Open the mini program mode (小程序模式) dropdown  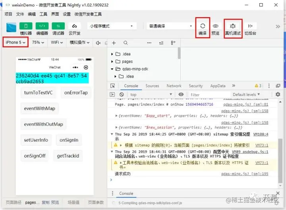112,26
